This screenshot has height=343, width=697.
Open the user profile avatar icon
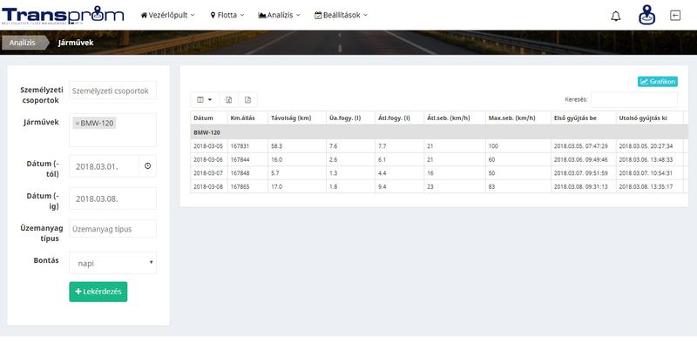(646, 15)
